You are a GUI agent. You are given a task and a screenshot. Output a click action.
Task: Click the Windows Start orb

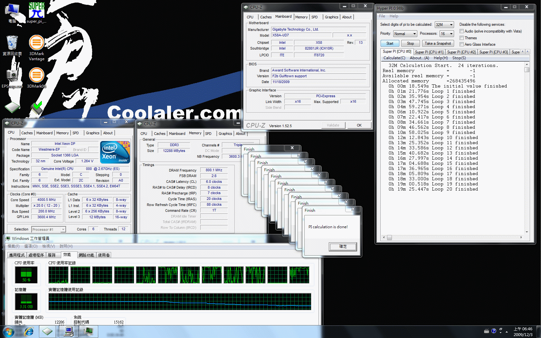click(9, 332)
